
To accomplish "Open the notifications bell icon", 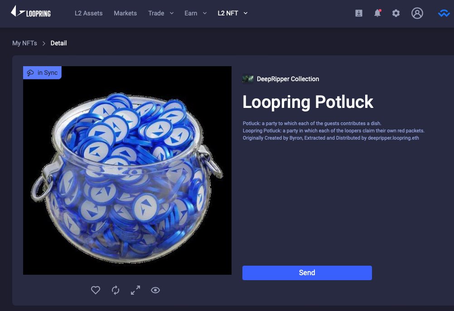I will point(377,13).
